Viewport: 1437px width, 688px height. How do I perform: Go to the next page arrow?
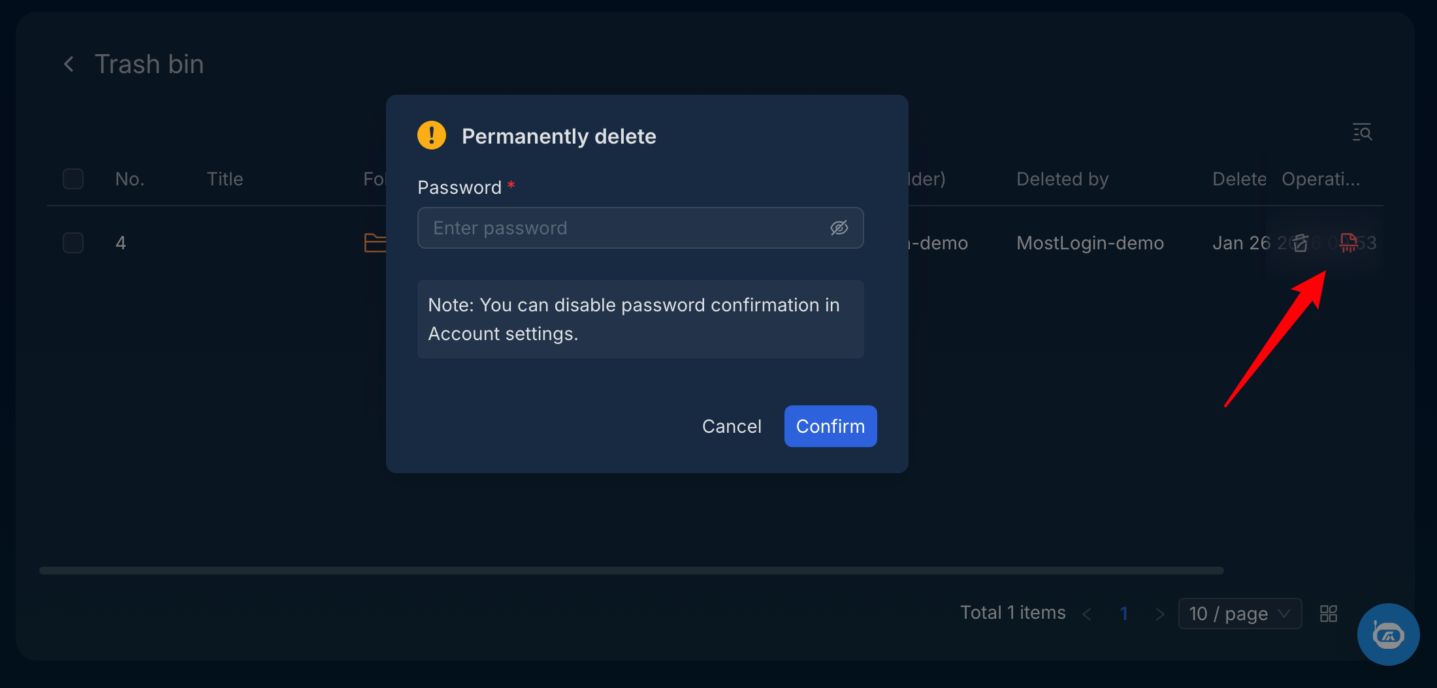click(x=1159, y=614)
